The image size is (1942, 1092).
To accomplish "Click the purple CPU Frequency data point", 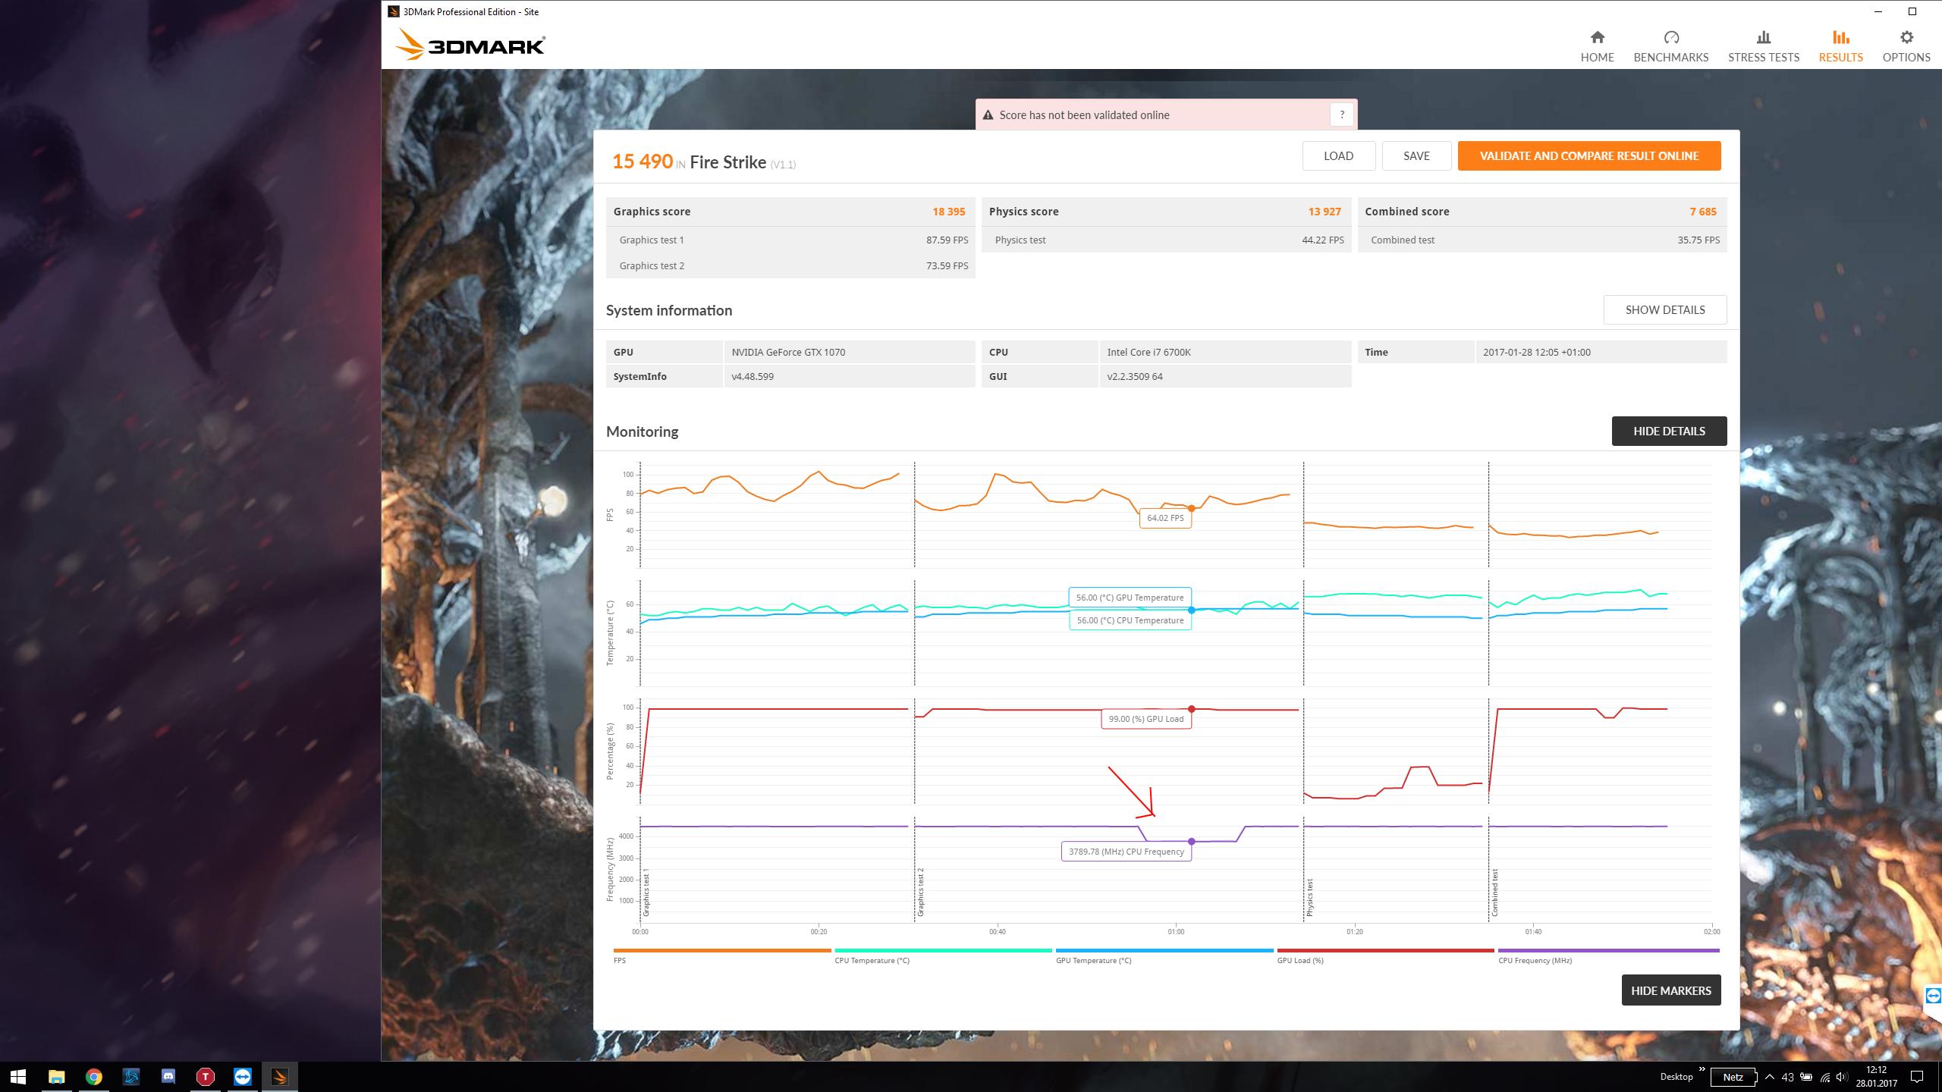I will (1191, 841).
